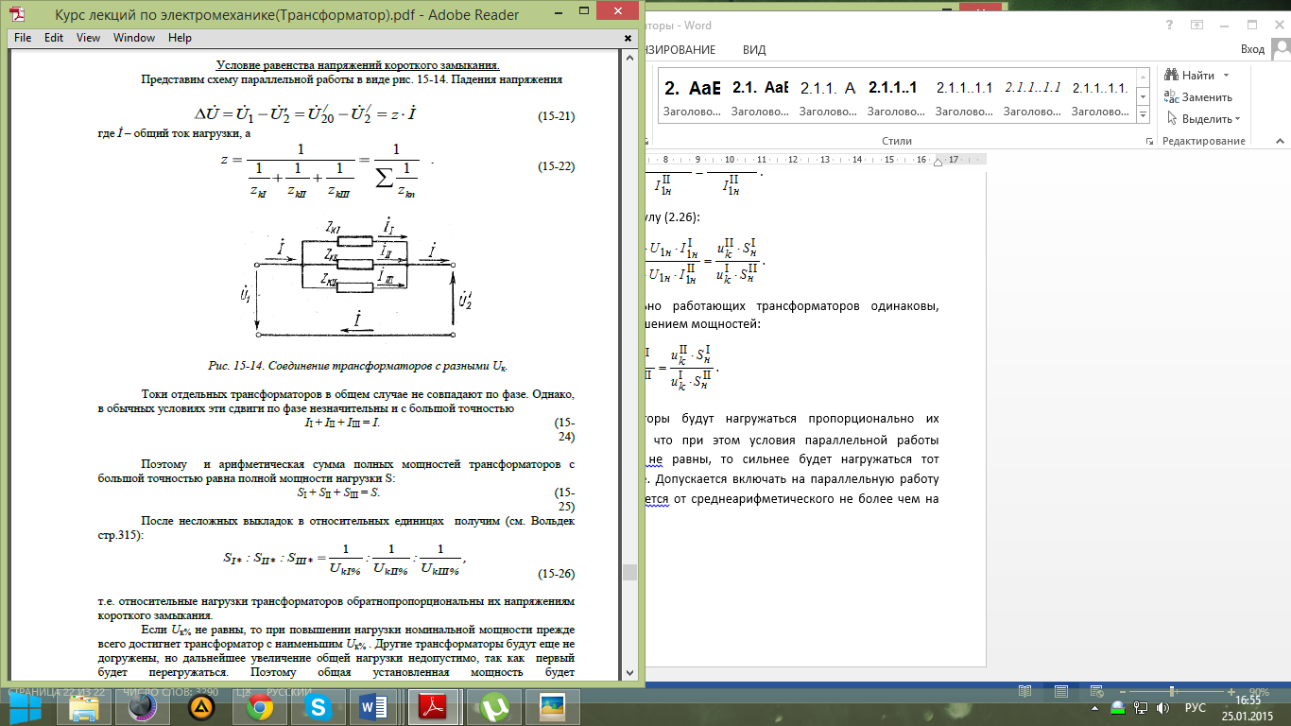Click the network tray icon
1291x726 pixels.
(x=1140, y=708)
